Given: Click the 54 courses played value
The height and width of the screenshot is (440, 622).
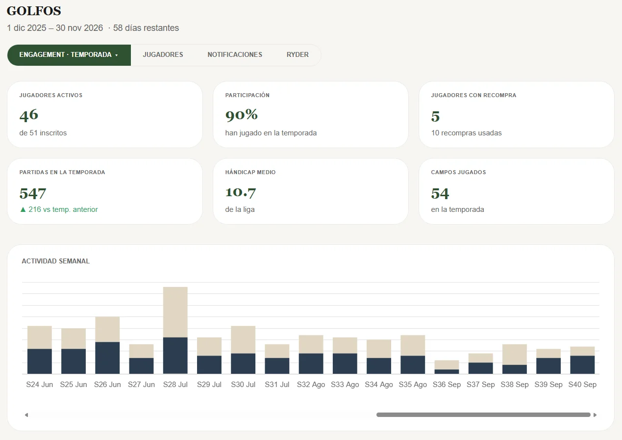Looking at the screenshot, I should tap(440, 193).
